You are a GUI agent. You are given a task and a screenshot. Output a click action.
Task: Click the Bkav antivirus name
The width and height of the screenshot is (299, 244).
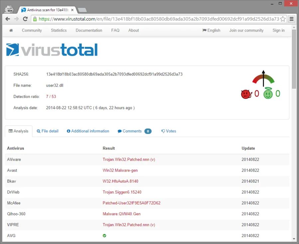(x=11, y=181)
